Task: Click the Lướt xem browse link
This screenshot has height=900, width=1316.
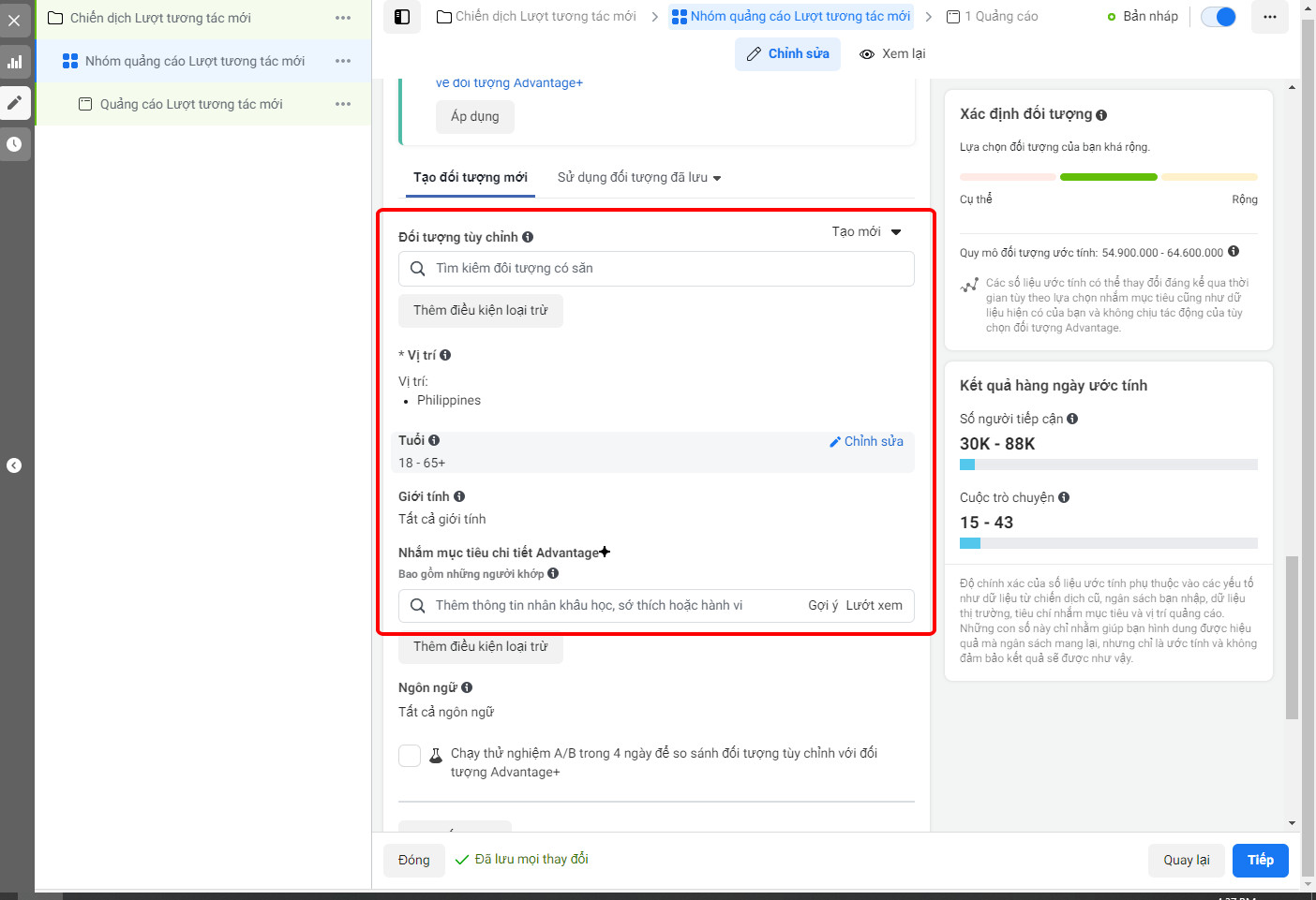Action: pyautogui.click(x=875, y=605)
